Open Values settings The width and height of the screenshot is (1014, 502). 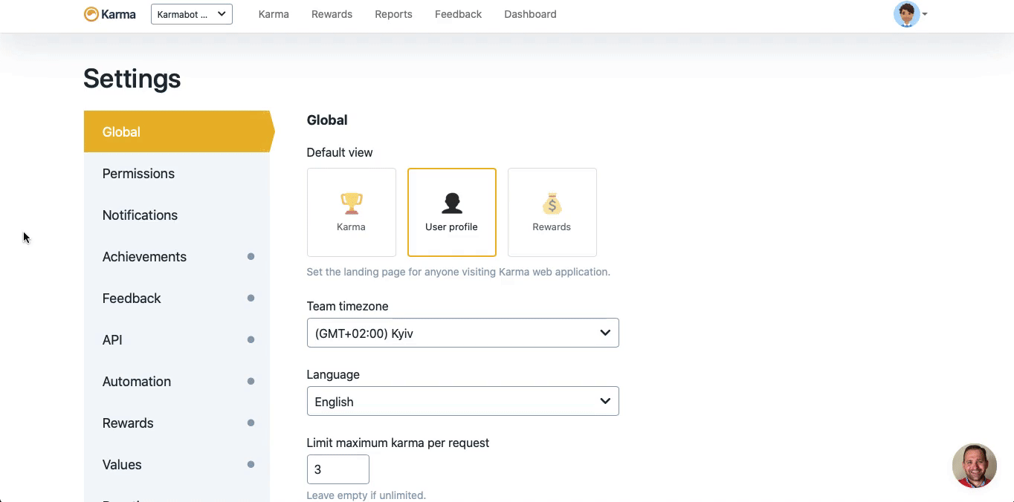[x=177, y=464]
